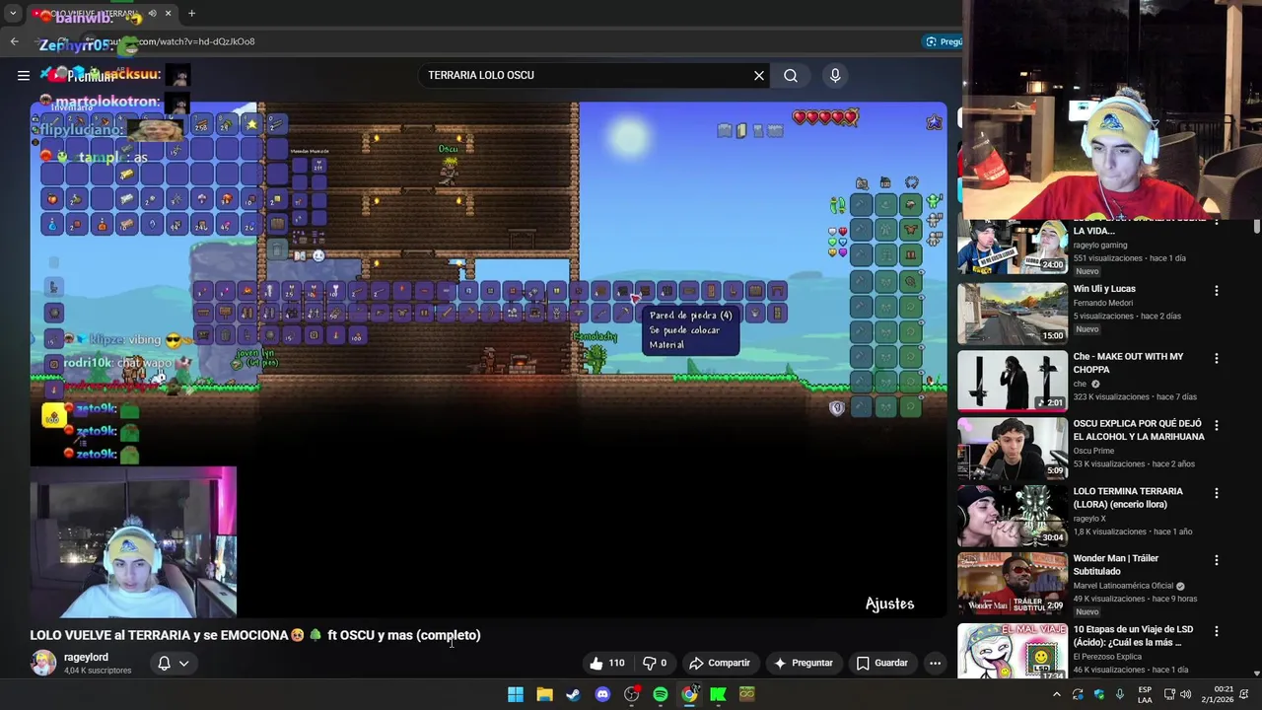The image size is (1262, 710).
Task: Open the Windows Start menu
Action: [x=516, y=694]
